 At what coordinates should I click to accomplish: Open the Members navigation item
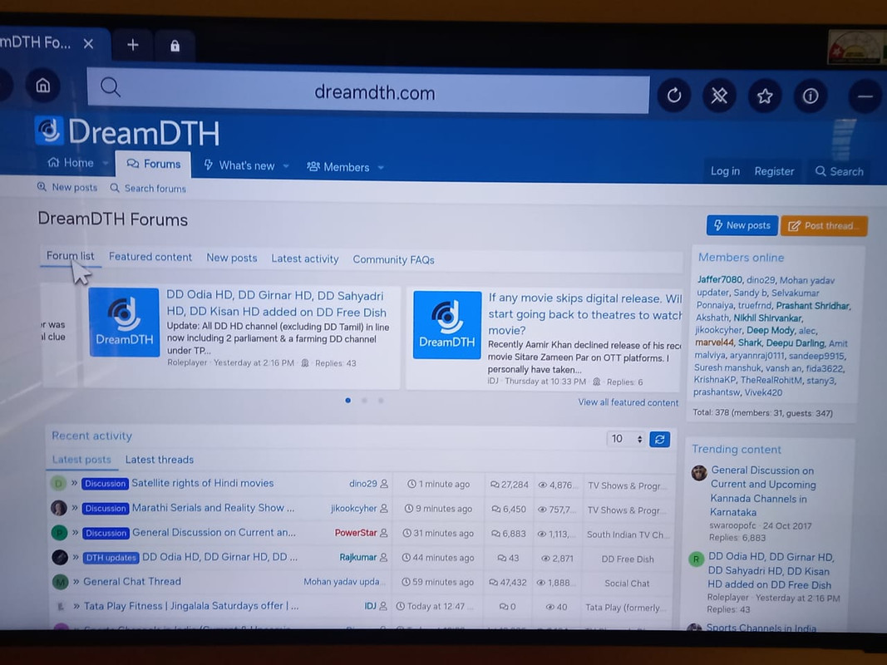click(338, 167)
